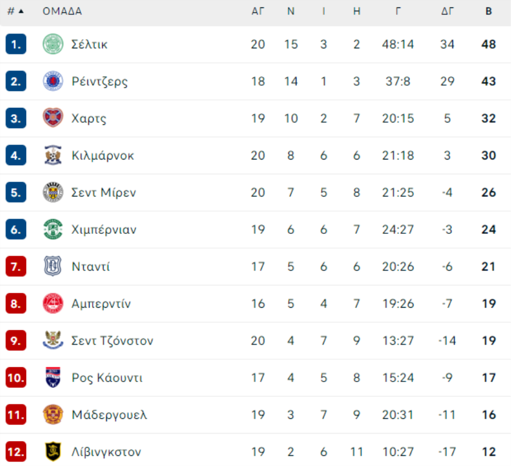Click the Dundee club crest icon
This screenshot has height=466, width=511.
pyautogui.click(x=53, y=266)
